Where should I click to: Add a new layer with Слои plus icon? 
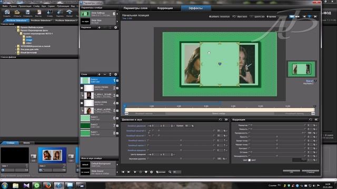(x=99, y=74)
